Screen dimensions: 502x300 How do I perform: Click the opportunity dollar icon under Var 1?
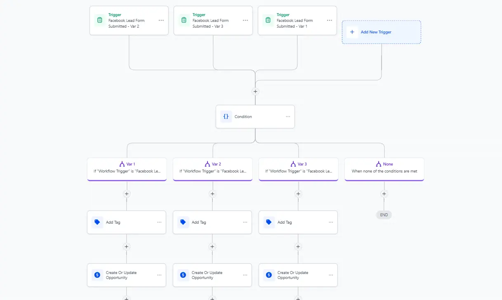[x=97, y=275]
